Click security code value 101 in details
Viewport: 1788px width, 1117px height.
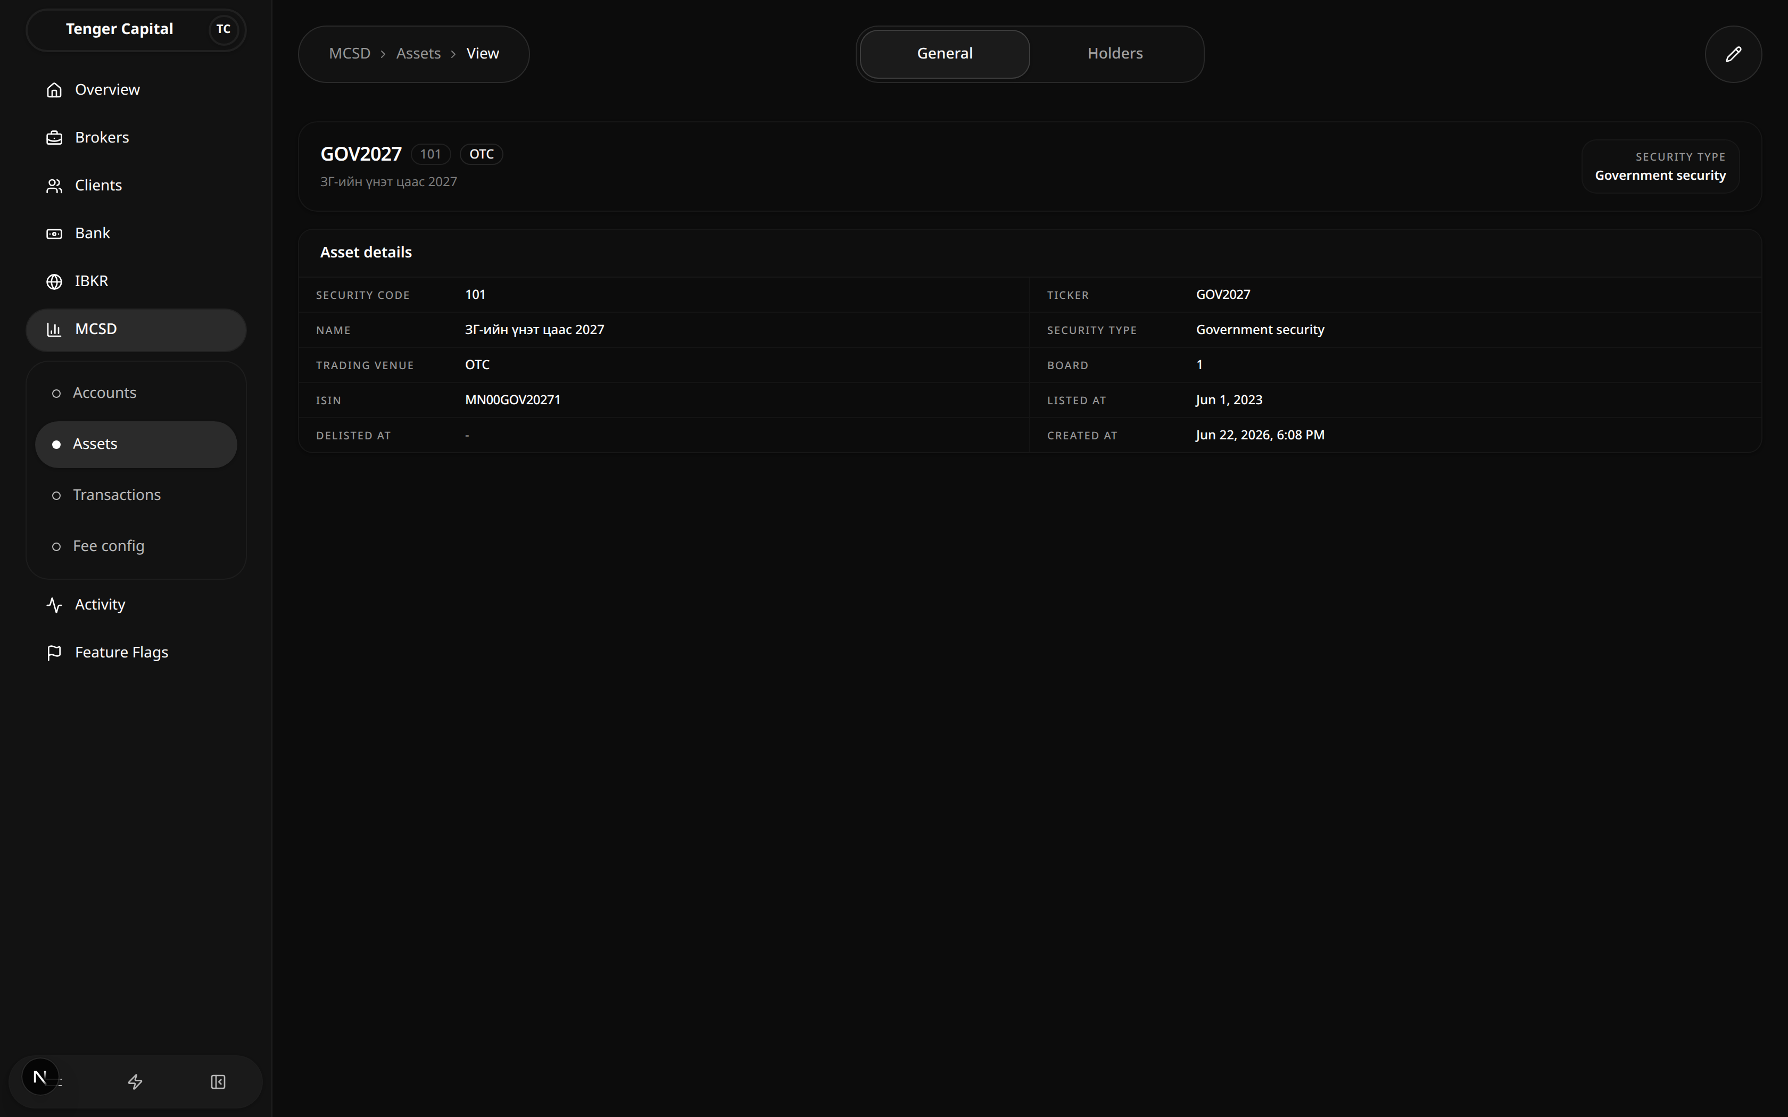click(475, 295)
